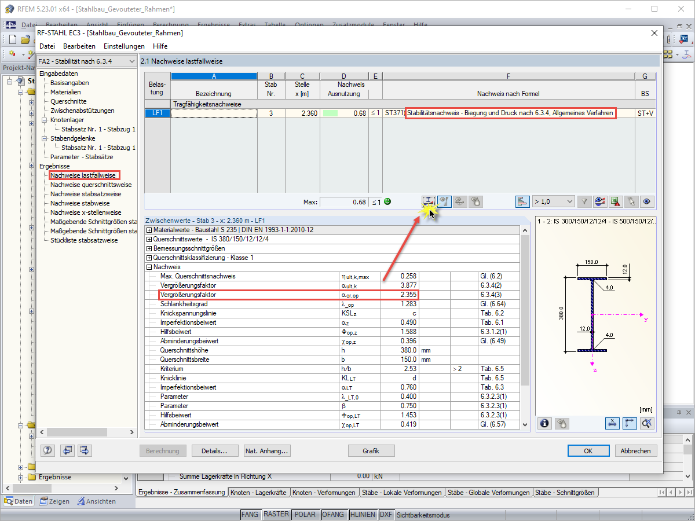
Task: Click the green 0.68 Ausnutzung cell
Action: tap(344, 113)
